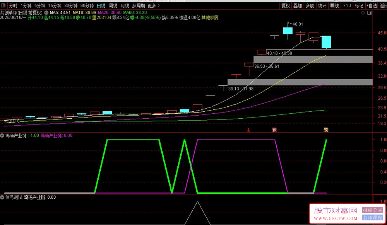Click the 标记 mark button
The height and width of the screenshot is (225, 387).
(x=359, y=5)
